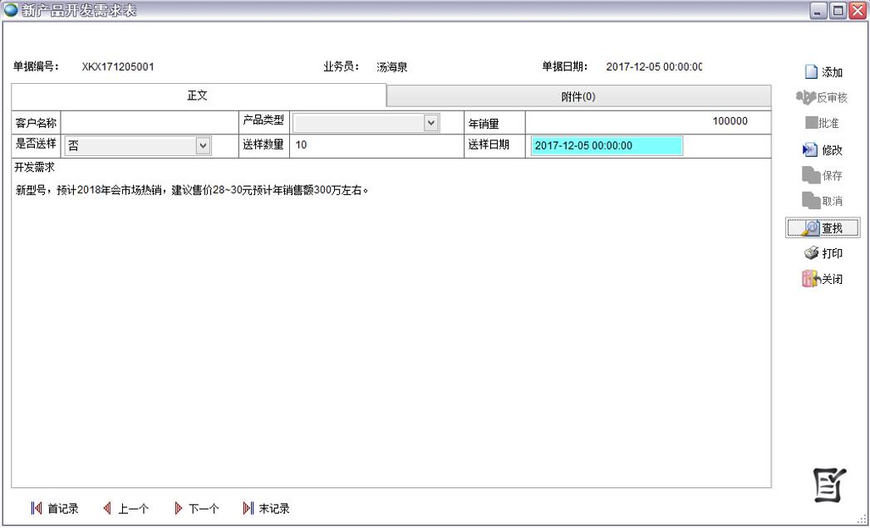Click the Add (添加) document icon
Screen dimensions: 870x528
point(811,72)
